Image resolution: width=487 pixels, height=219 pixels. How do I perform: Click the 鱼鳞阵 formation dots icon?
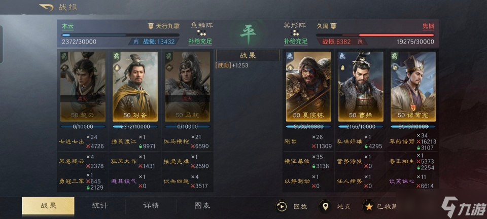click(201, 32)
